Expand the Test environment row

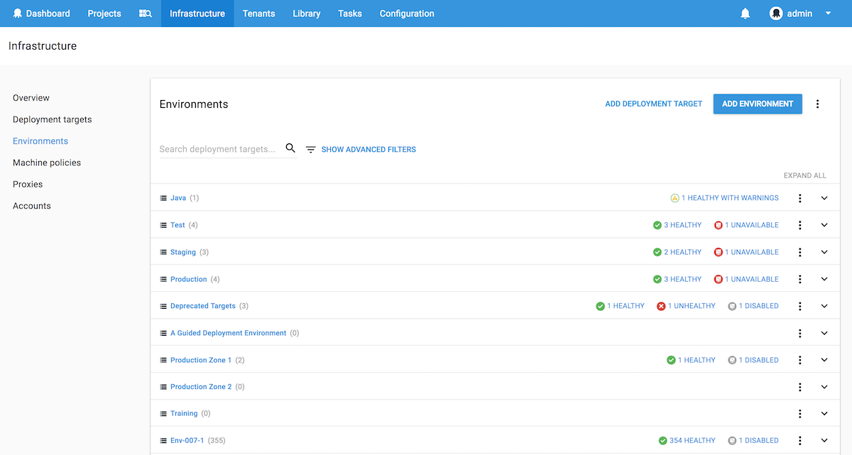pos(824,225)
